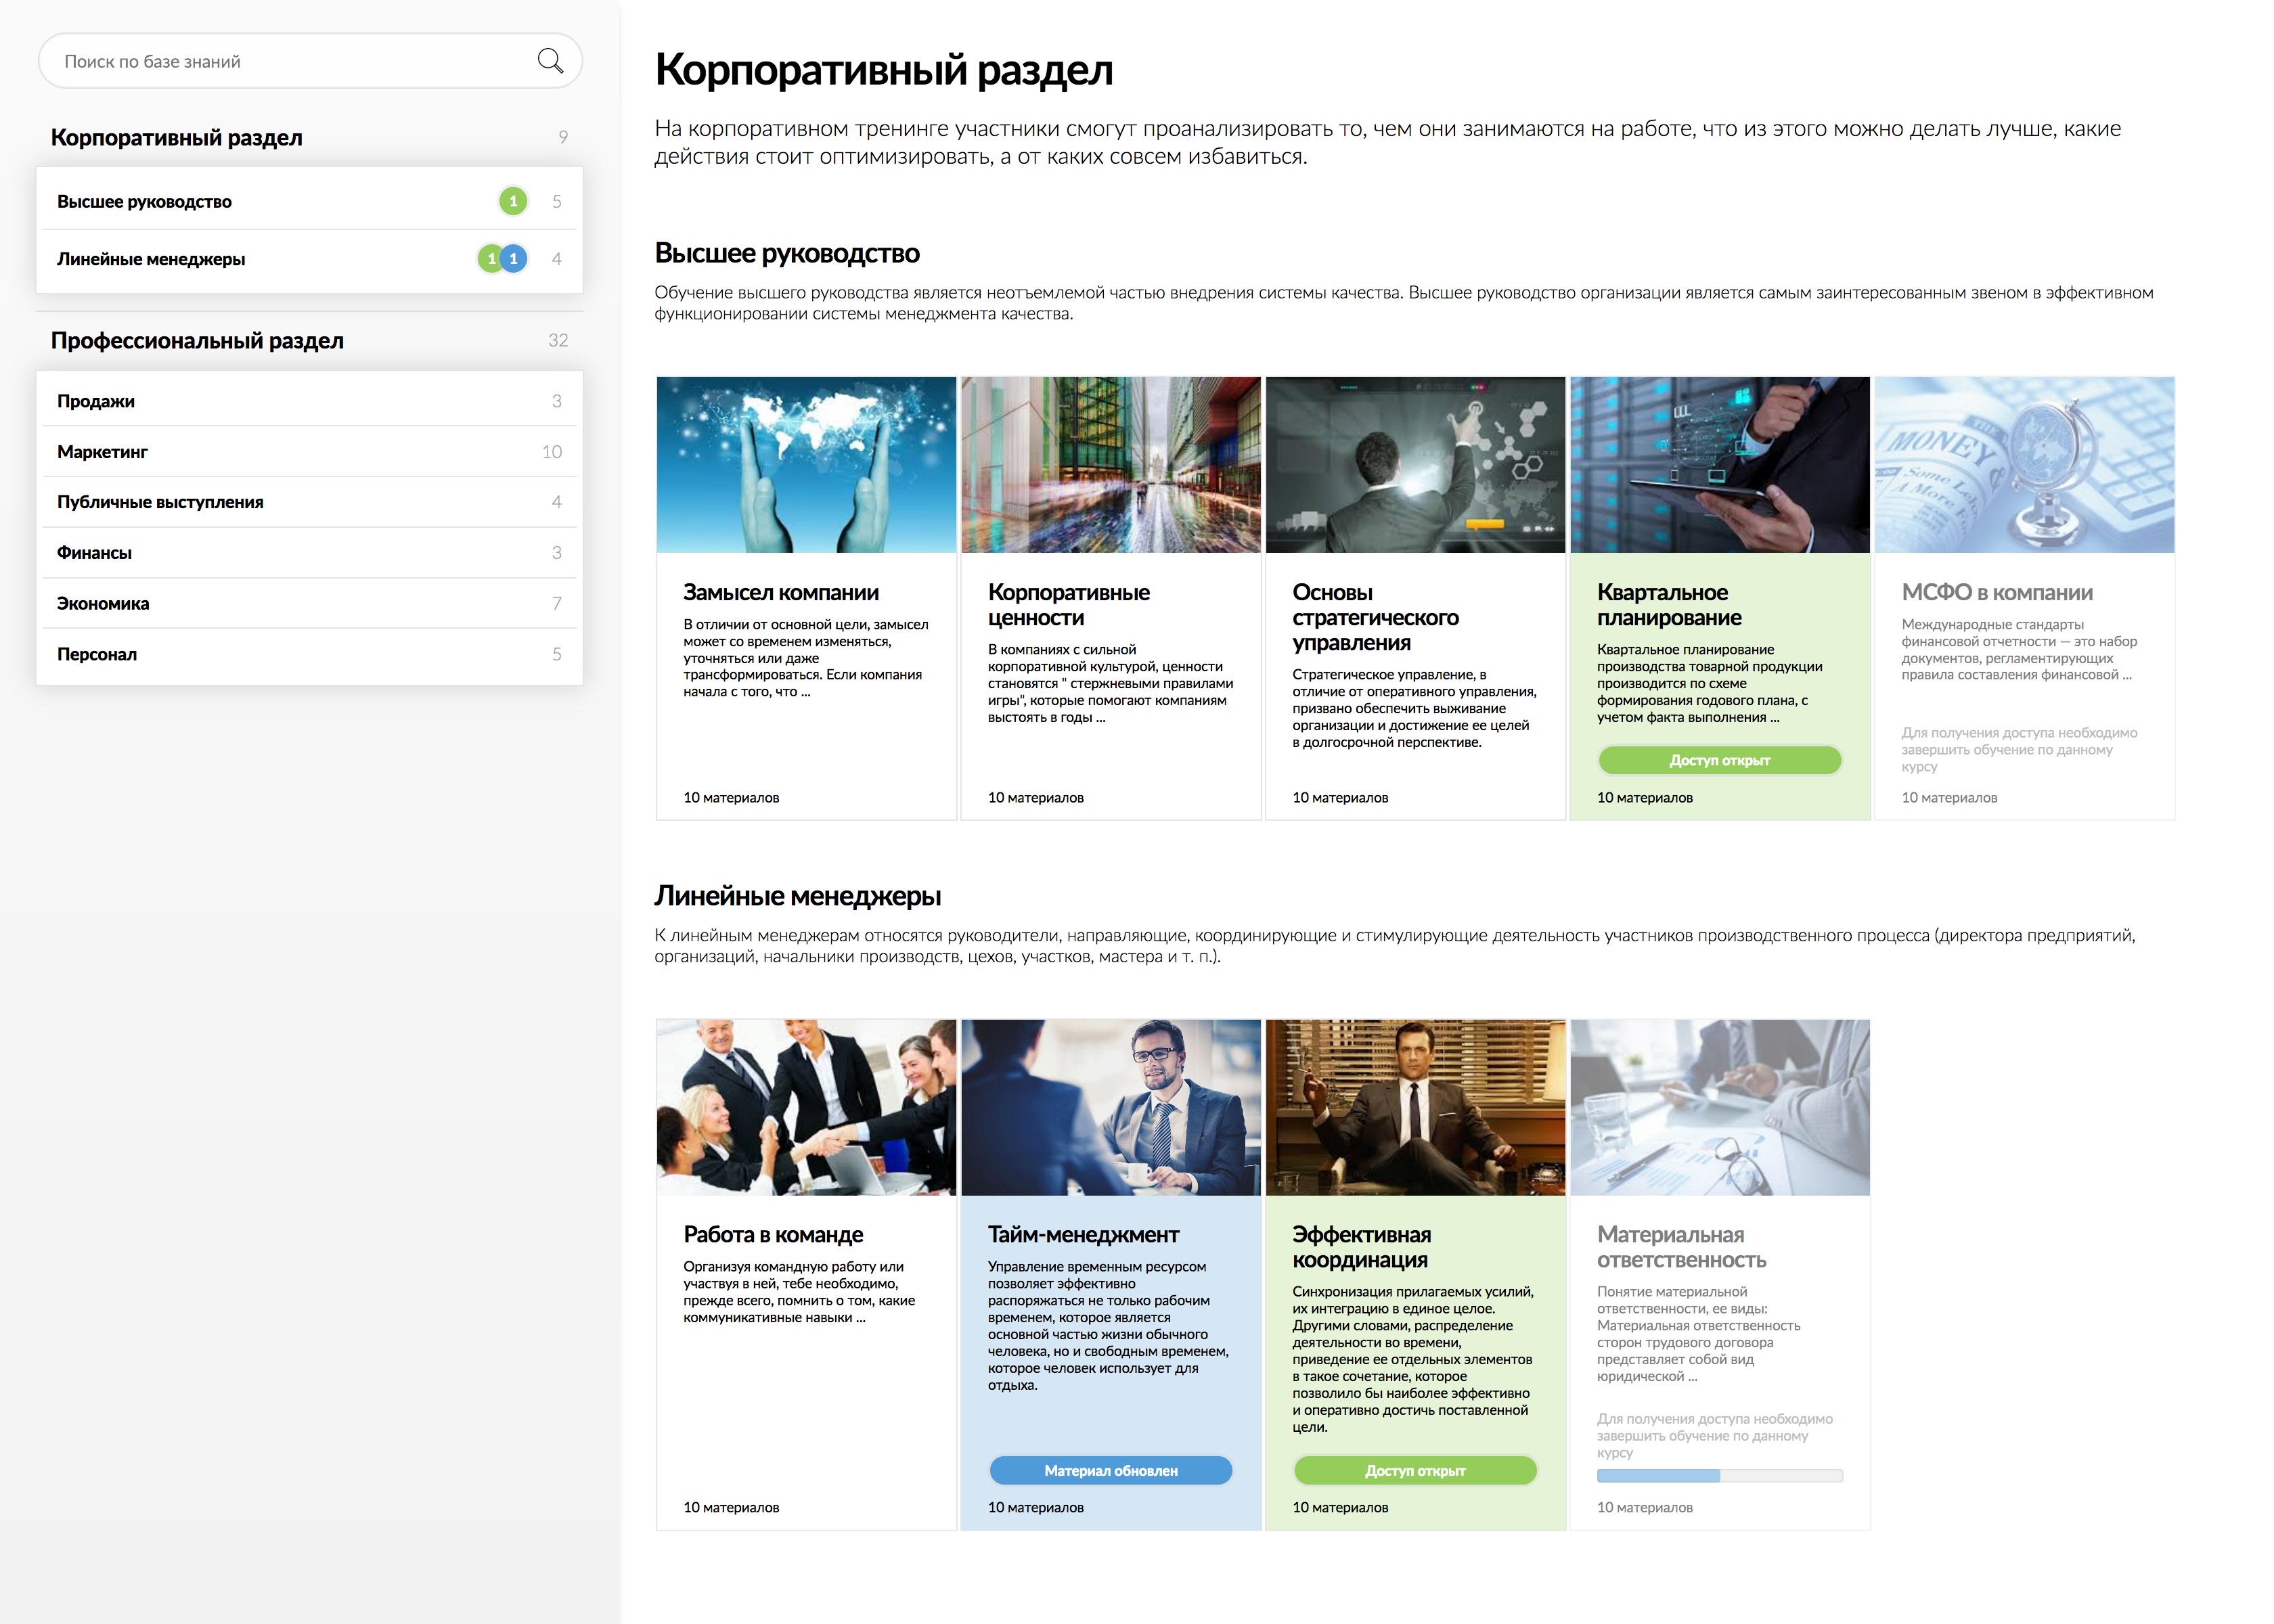Click the search magnifier icon

pos(550,61)
